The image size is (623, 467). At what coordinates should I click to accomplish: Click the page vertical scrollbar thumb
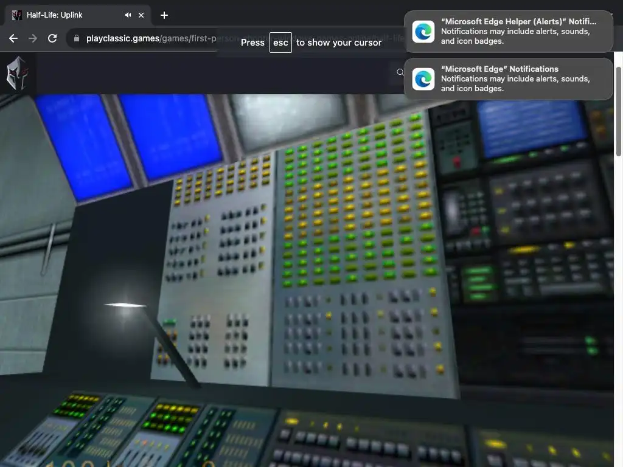(x=618, y=111)
